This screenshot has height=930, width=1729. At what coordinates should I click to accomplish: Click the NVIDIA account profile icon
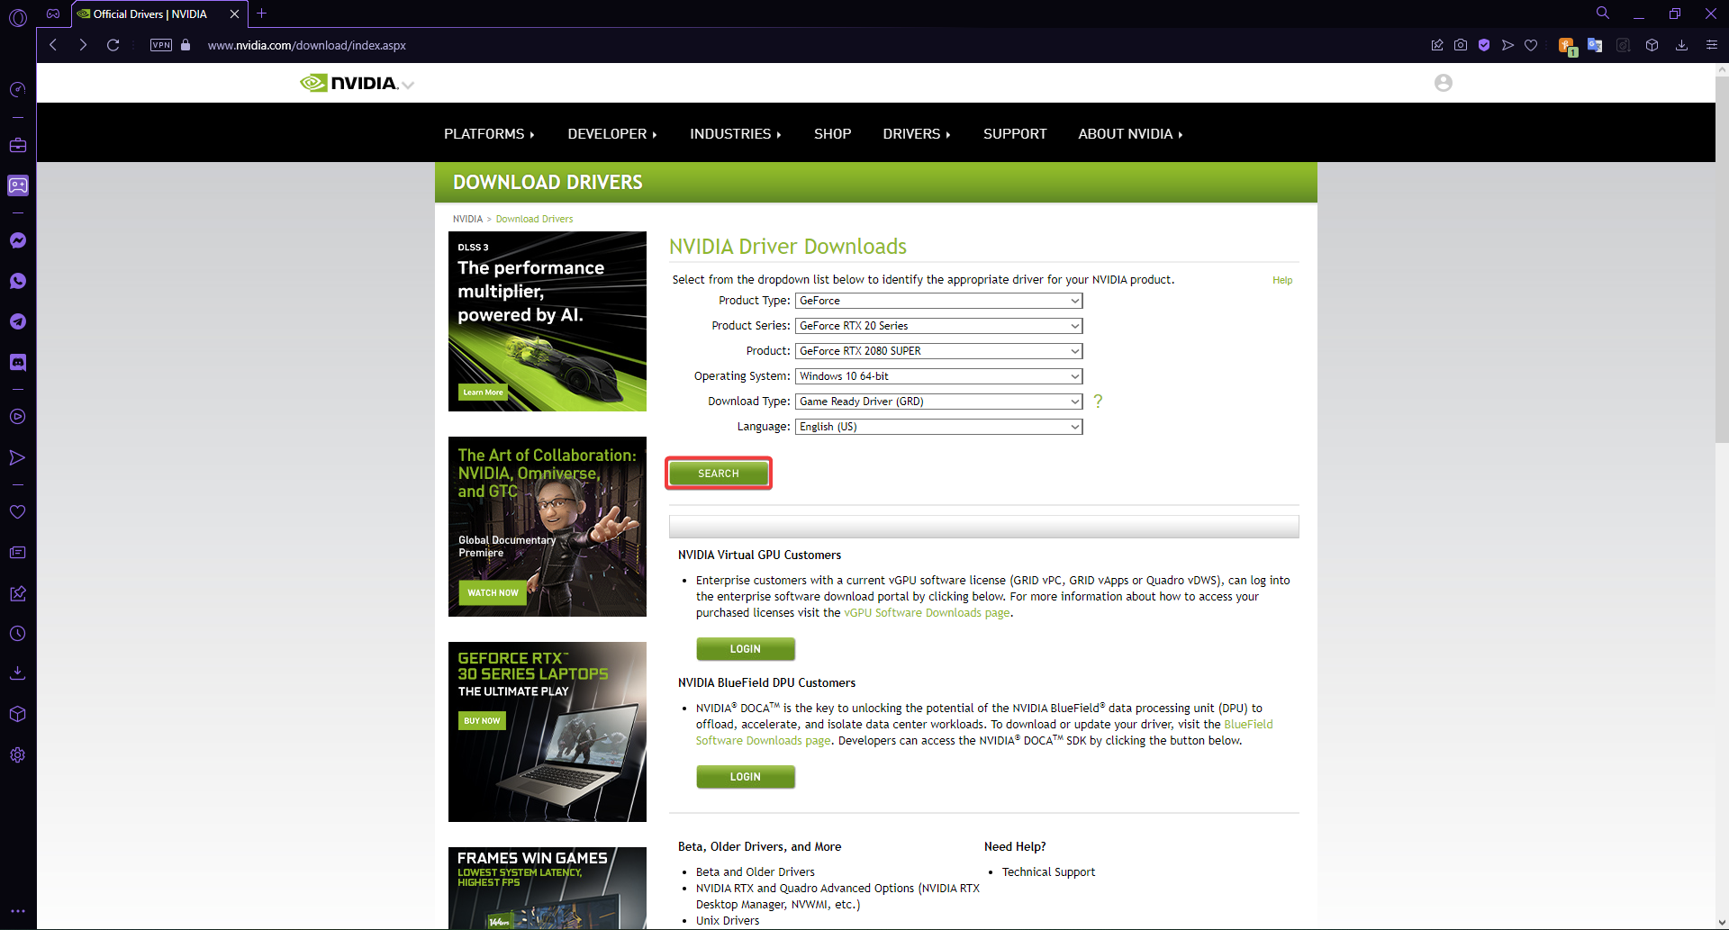pos(1444,83)
